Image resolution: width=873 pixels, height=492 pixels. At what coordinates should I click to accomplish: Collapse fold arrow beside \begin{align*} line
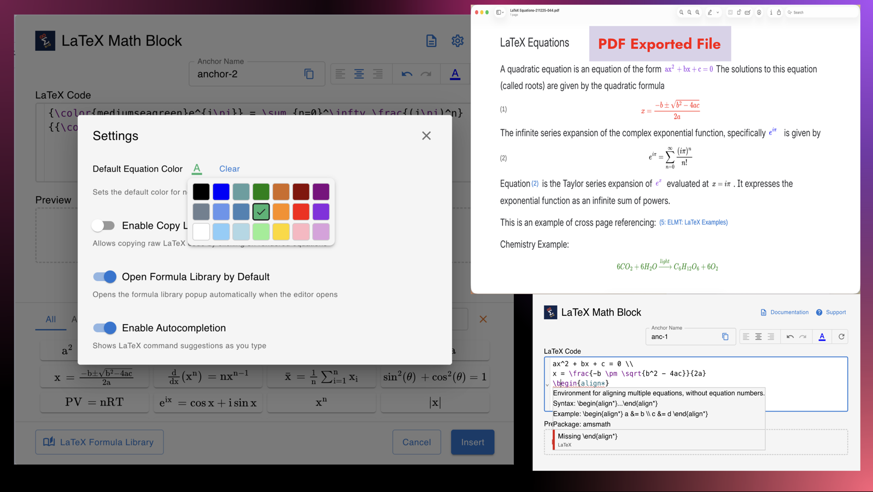(547, 384)
